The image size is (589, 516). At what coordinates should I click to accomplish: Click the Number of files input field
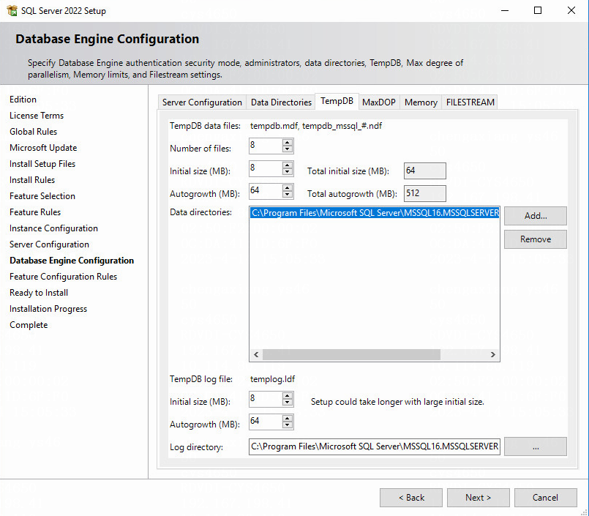[266, 146]
